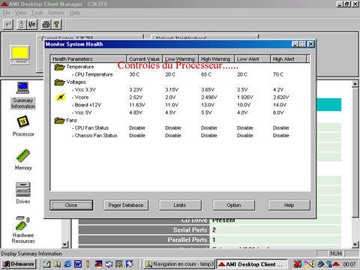Click the 2.498V Vcore high warning value
Viewport: 360px width, 270px height.
click(x=209, y=97)
